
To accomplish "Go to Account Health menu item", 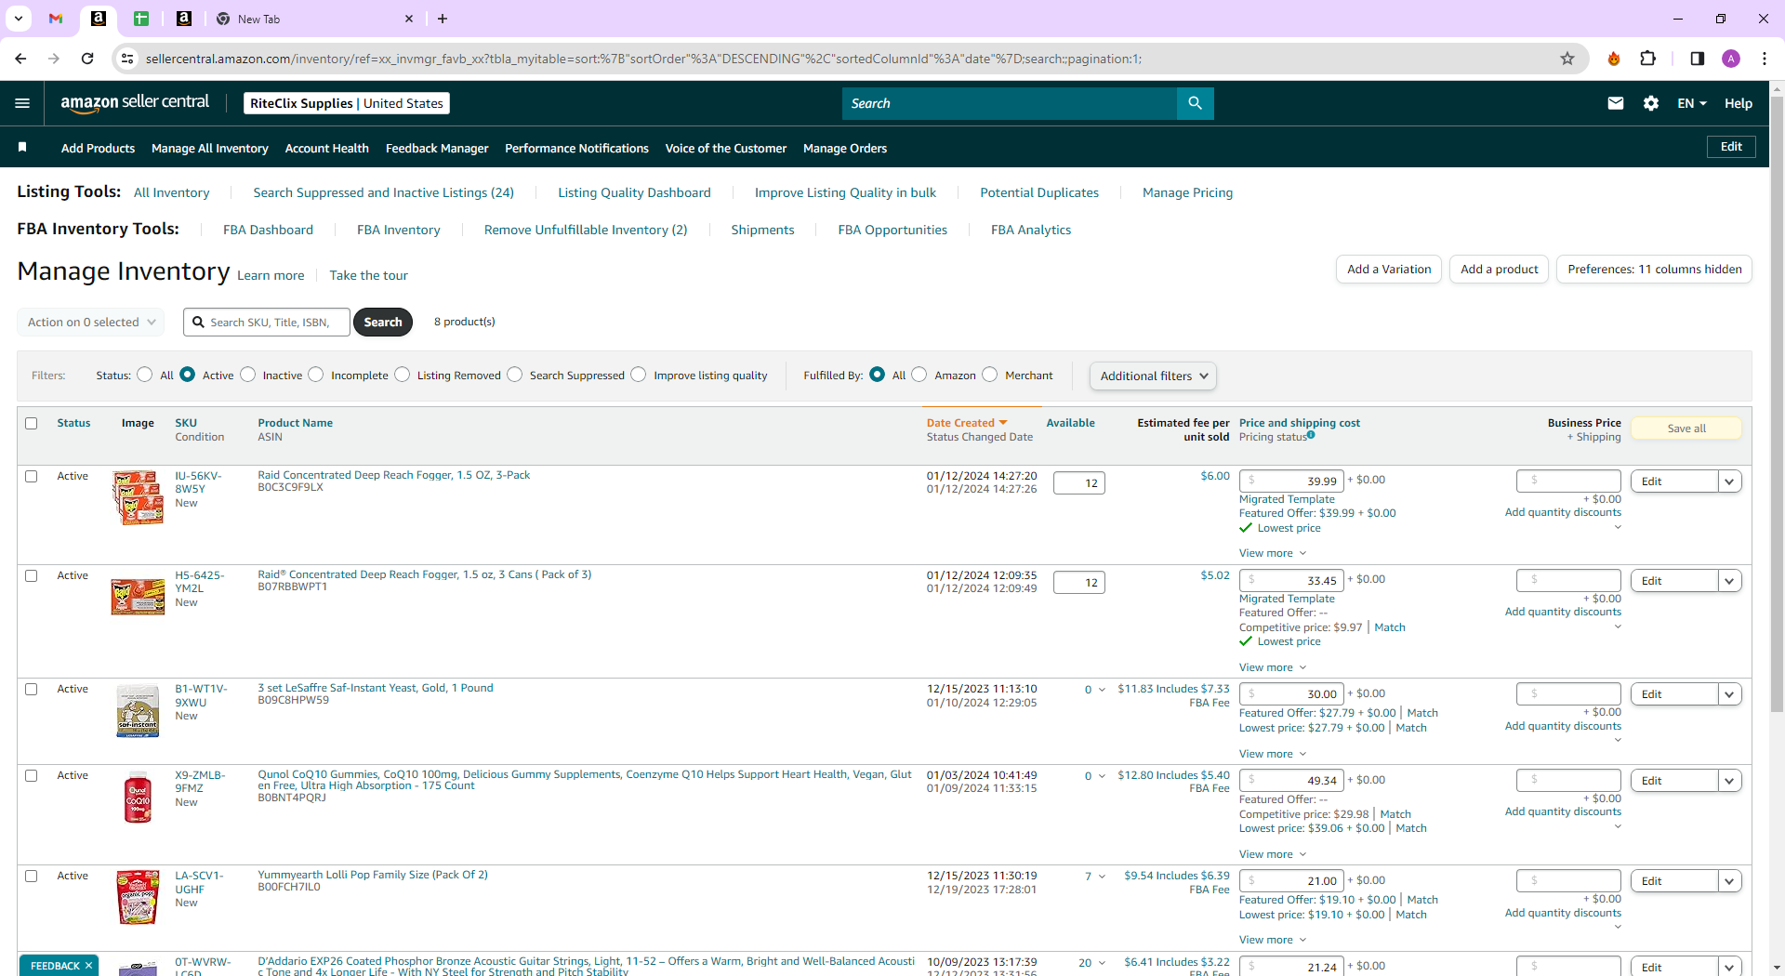I will click(x=327, y=148).
